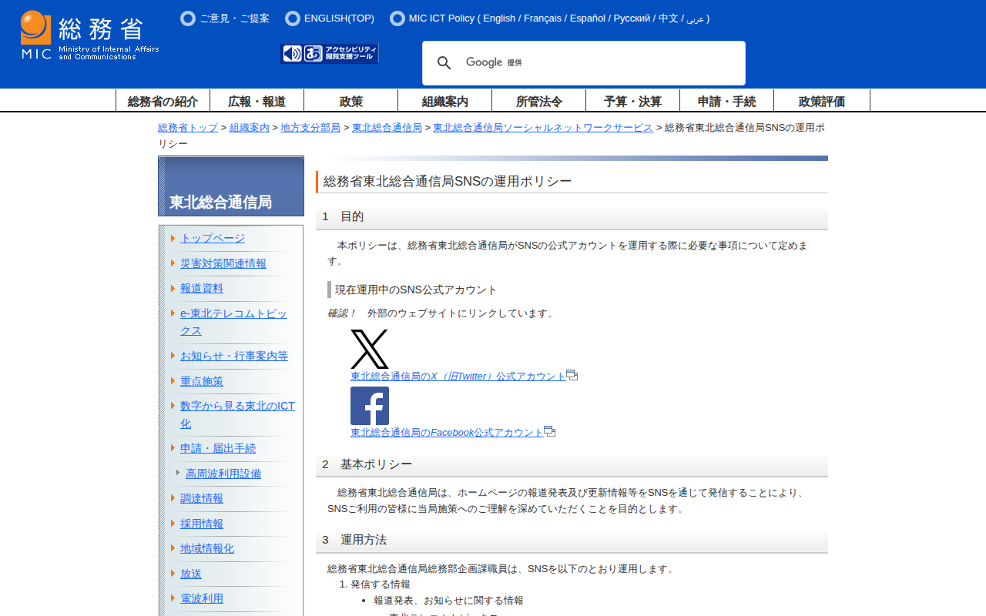Click the 現在運用中のSNS公式アカウント subheading
This screenshot has width=986, height=616.
click(416, 290)
